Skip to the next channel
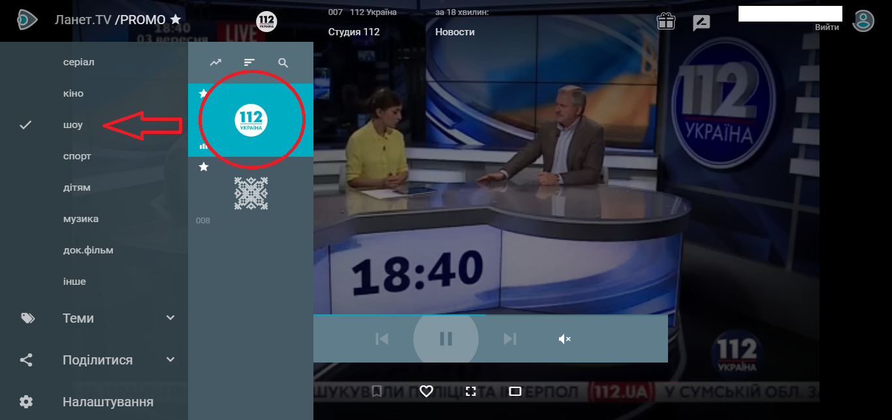The image size is (892, 420). pyautogui.click(x=509, y=338)
